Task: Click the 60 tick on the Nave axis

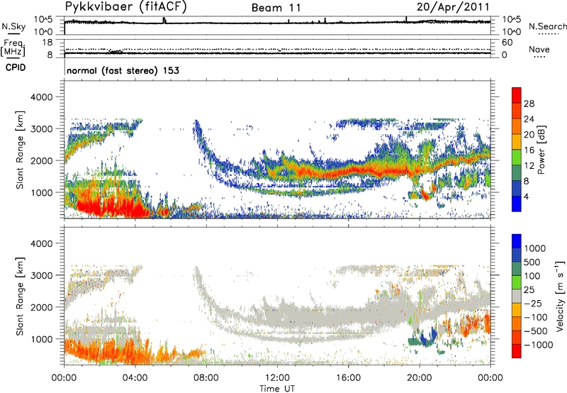Action: click(507, 43)
